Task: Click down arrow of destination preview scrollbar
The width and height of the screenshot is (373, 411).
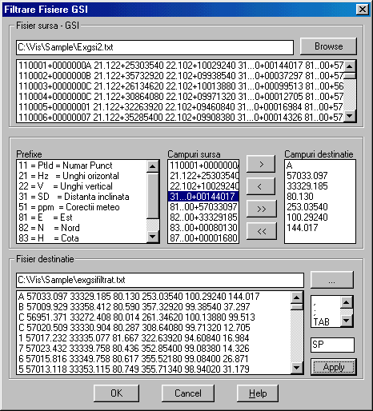Action: 296,368
